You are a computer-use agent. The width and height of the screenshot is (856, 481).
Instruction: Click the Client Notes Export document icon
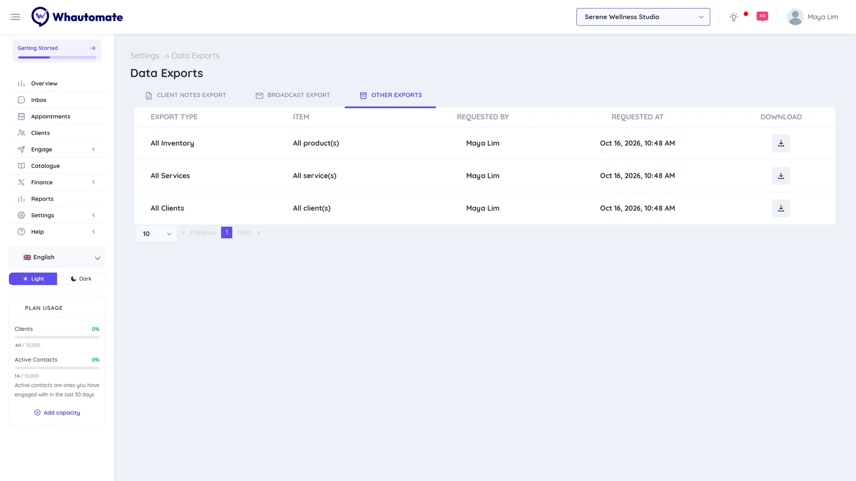pyautogui.click(x=149, y=96)
